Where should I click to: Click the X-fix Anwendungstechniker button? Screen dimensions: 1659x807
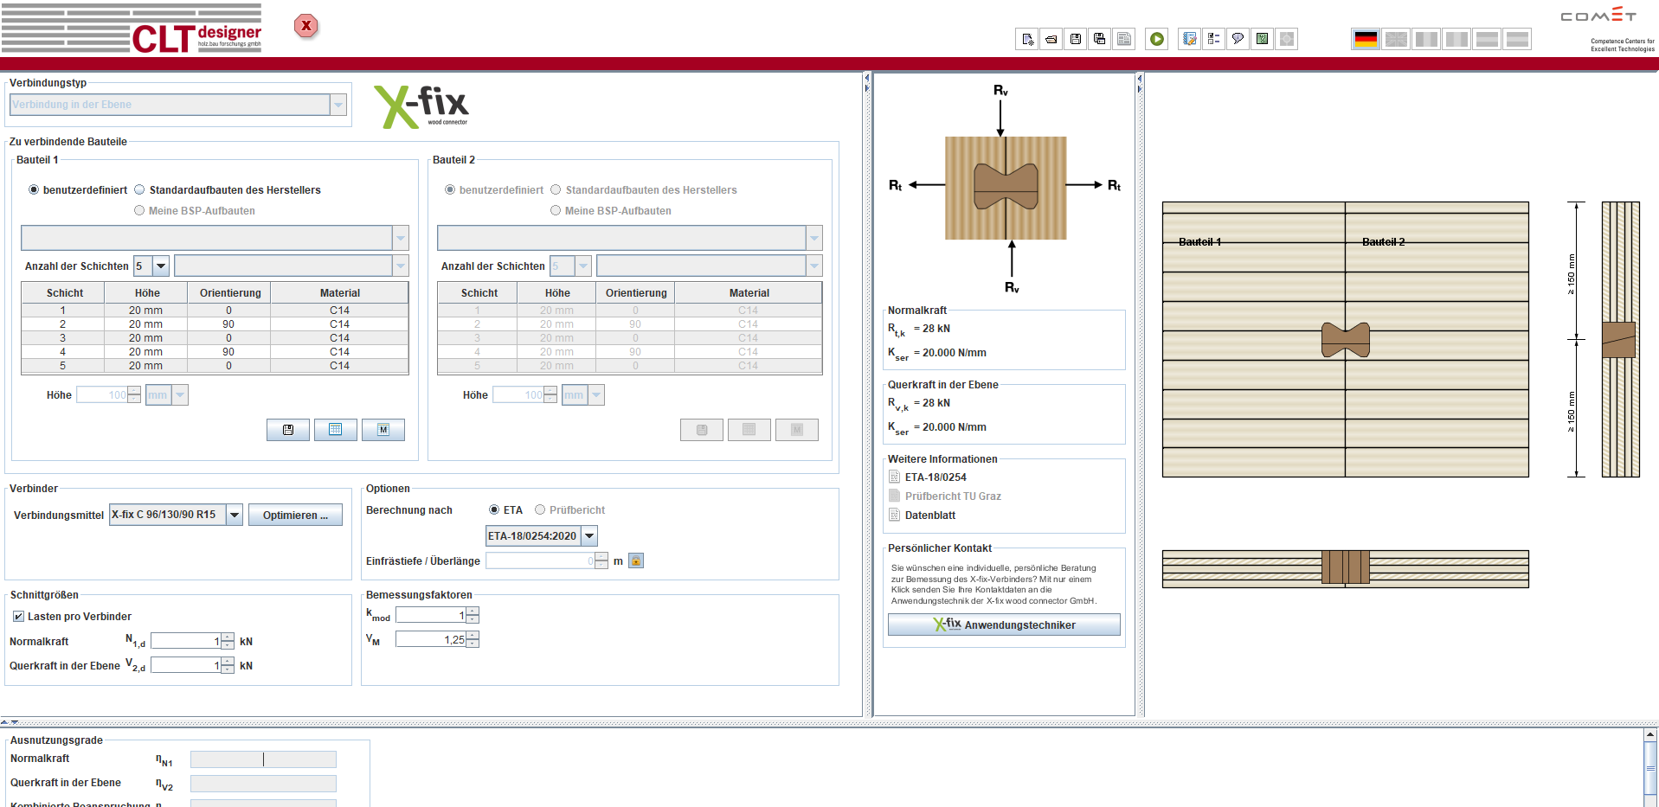1004,624
